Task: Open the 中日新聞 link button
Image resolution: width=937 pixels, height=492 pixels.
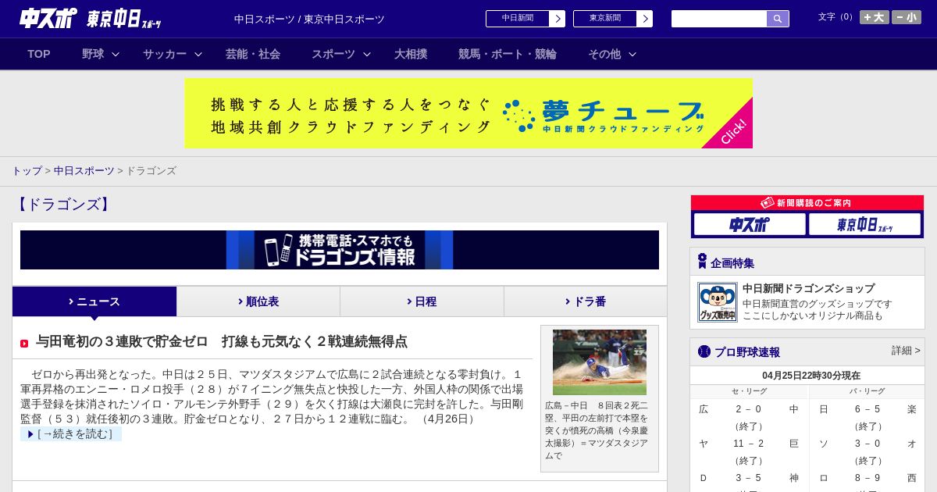Action: click(518, 19)
